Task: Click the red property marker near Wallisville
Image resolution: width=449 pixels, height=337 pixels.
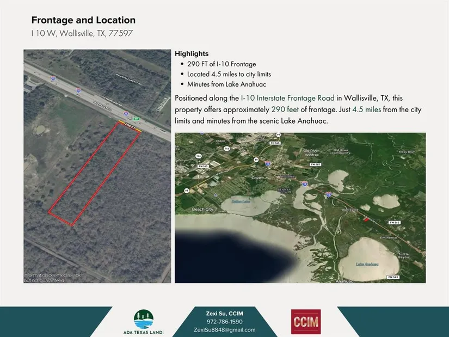Action: 365,219
